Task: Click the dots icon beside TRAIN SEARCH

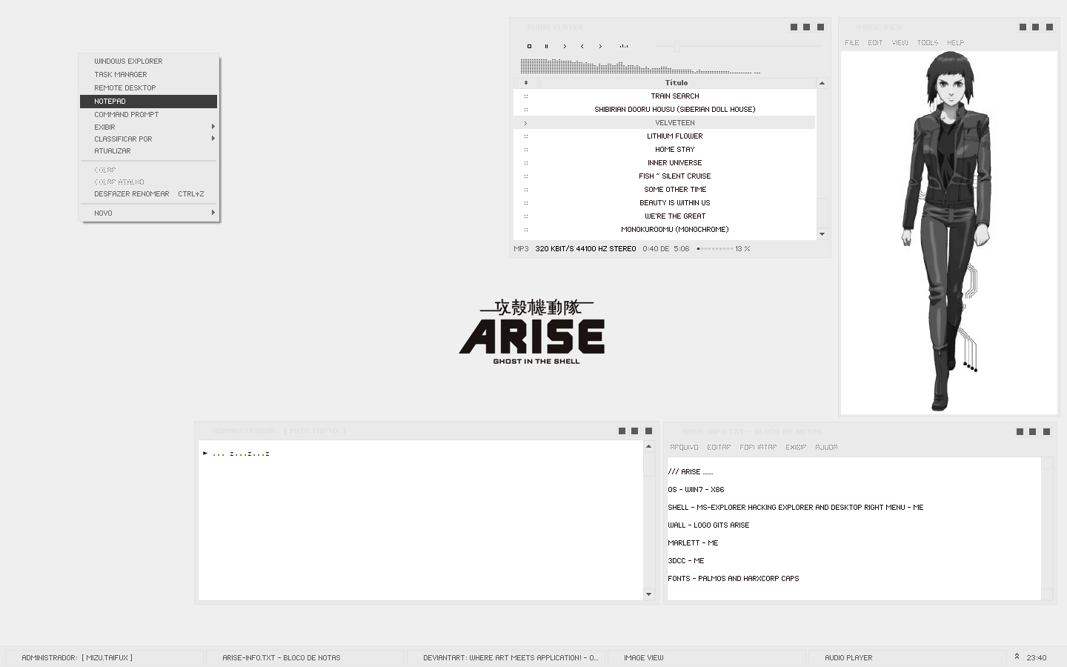Action: (x=526, y=96)
